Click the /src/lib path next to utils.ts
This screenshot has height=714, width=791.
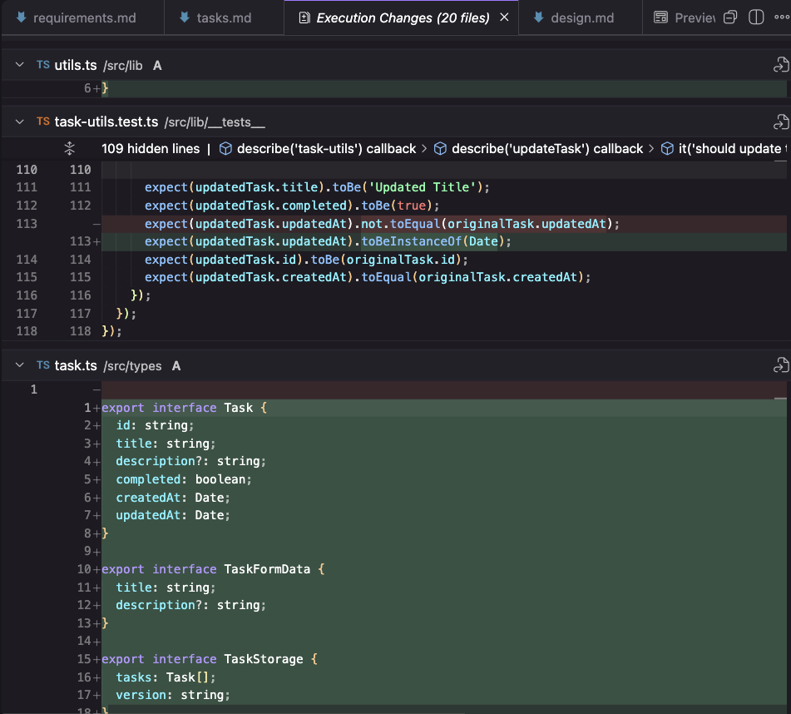[x=123, y=66]
